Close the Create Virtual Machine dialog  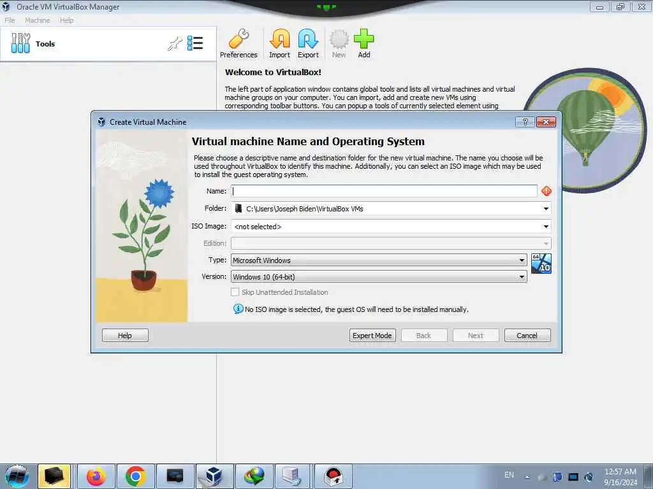pyautogui.click(x=546, y=122)
